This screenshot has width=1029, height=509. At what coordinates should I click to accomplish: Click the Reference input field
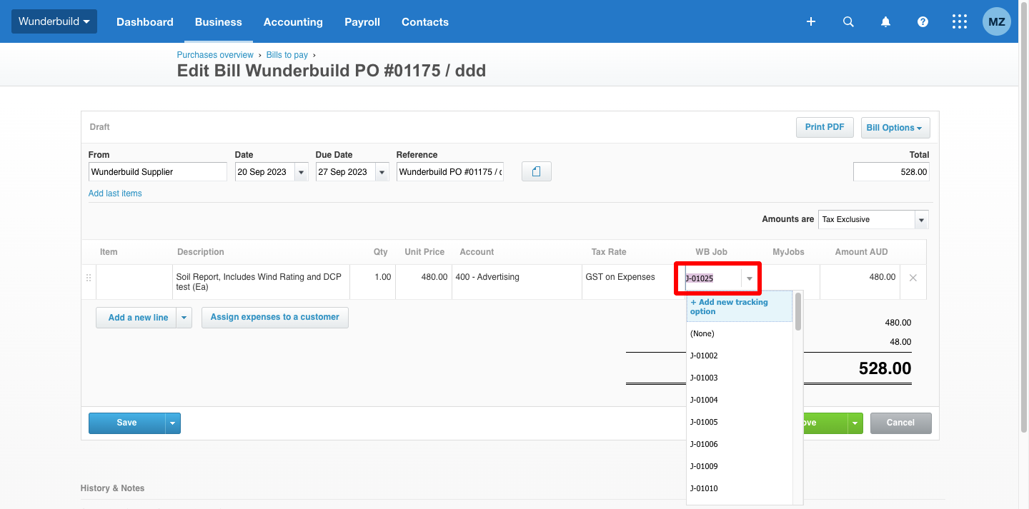point(450,172)
